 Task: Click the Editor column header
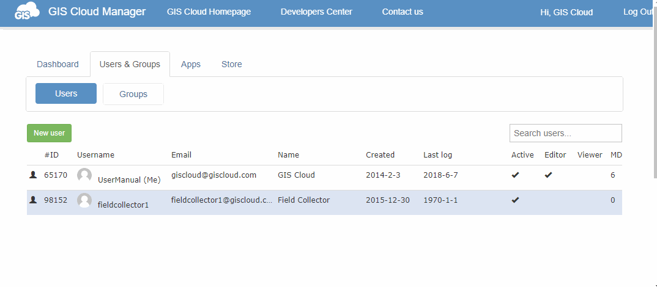[555, 154]
